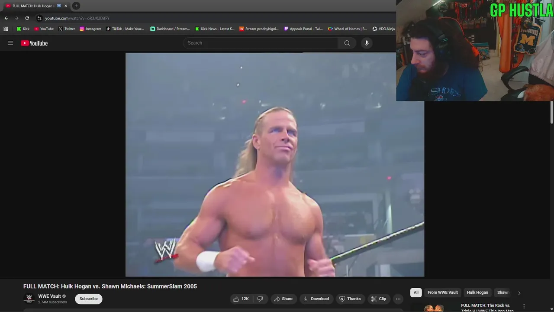Open a new browser tab
The height and width of the screenshot is (312, 554).
pyautogui.click(x=76, y=6)
